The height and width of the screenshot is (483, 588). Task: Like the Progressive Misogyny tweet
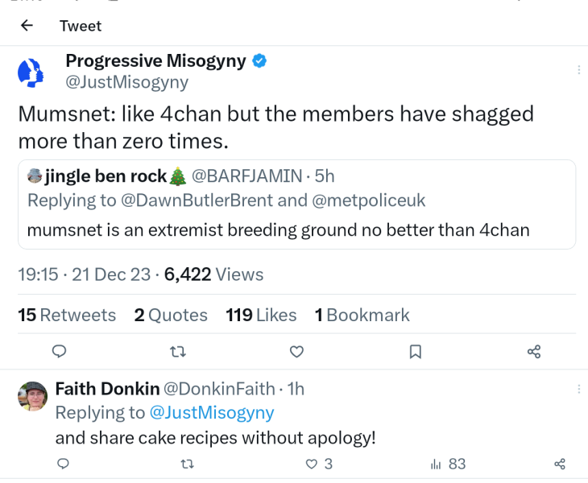pos(296,352)
